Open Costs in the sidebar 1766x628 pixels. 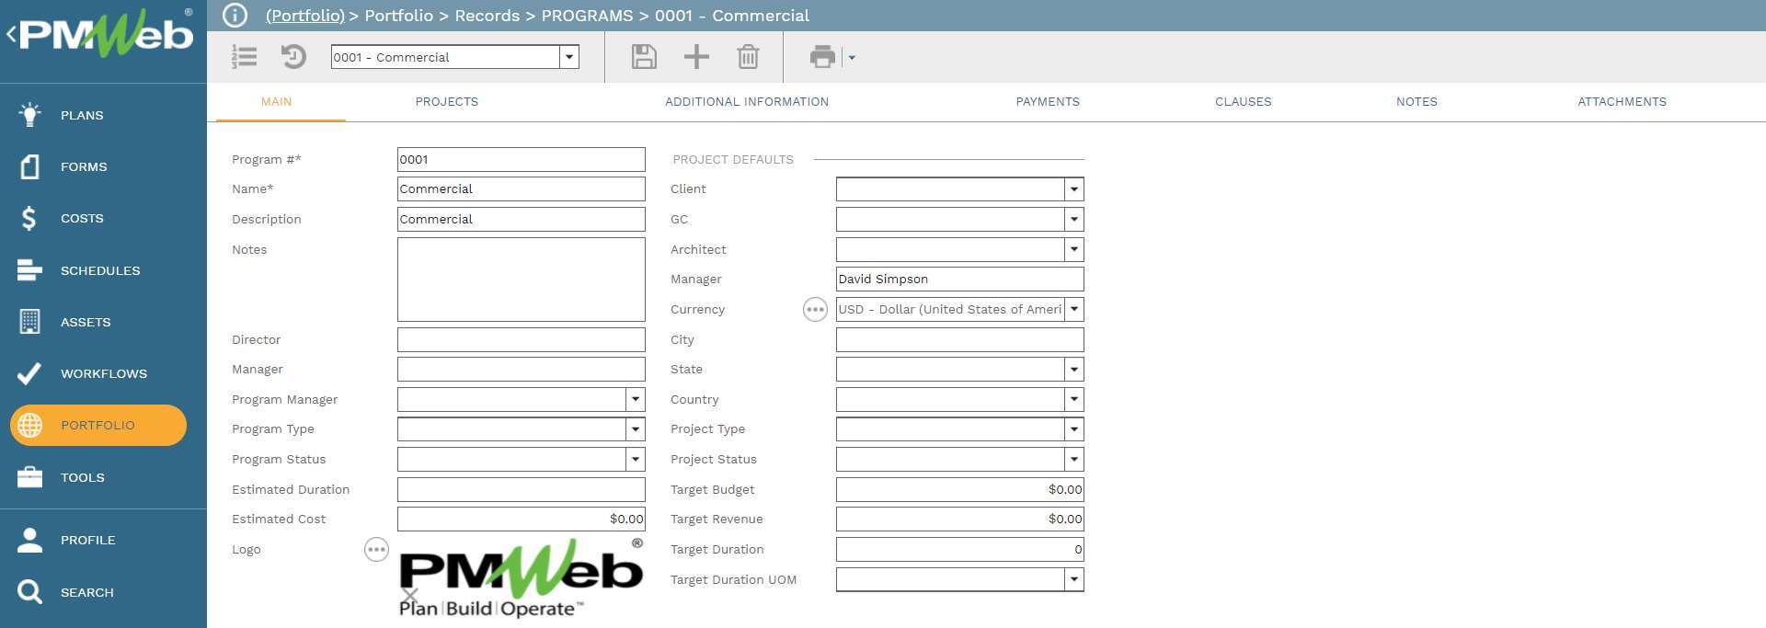tap(82, 219)
